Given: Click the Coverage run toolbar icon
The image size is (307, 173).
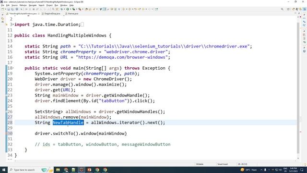Looking at the screenshot, I should coord(73,9).
